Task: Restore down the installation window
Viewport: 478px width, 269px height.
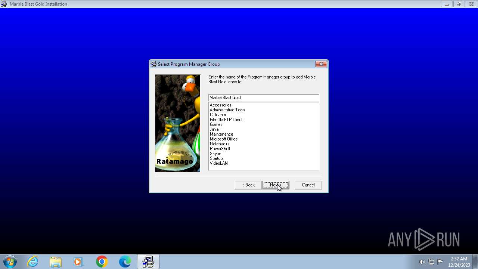Action: pos(459,4)
